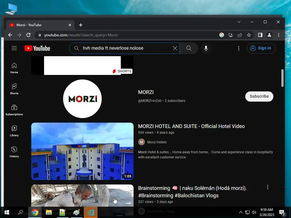The width and height of the screenshot is (291, 218).
Task: Click the magnifier search button
Action: point(189,48)
